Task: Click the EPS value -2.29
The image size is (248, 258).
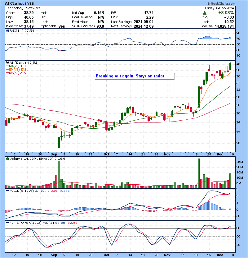Action: pyautogui.click(x=149, y=17)
